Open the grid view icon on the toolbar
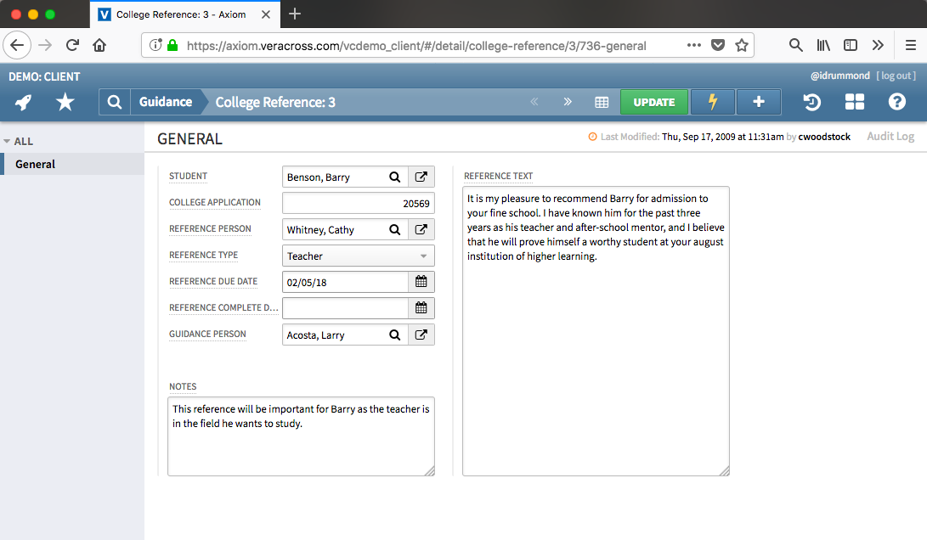 click(x=602, y=102)
